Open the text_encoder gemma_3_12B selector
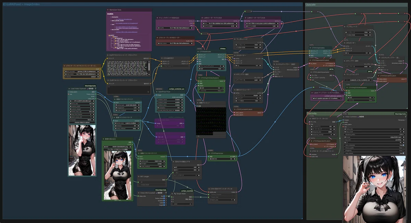The image size is (411, 223). [83, 72]
